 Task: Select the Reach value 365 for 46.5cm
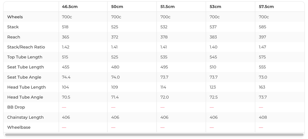point(65,37)
